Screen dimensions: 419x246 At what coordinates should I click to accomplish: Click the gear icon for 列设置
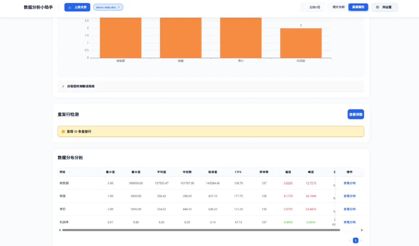pyautogui.click(x=377, y=7)
